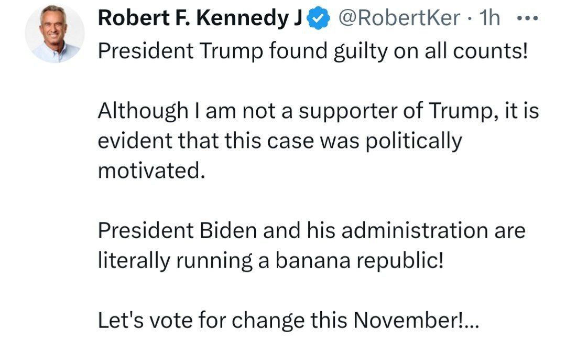The width and height of the screenshot is (566, 339).
Task: Click the word 'motivated.'
Action: click(x=151, y=171)
